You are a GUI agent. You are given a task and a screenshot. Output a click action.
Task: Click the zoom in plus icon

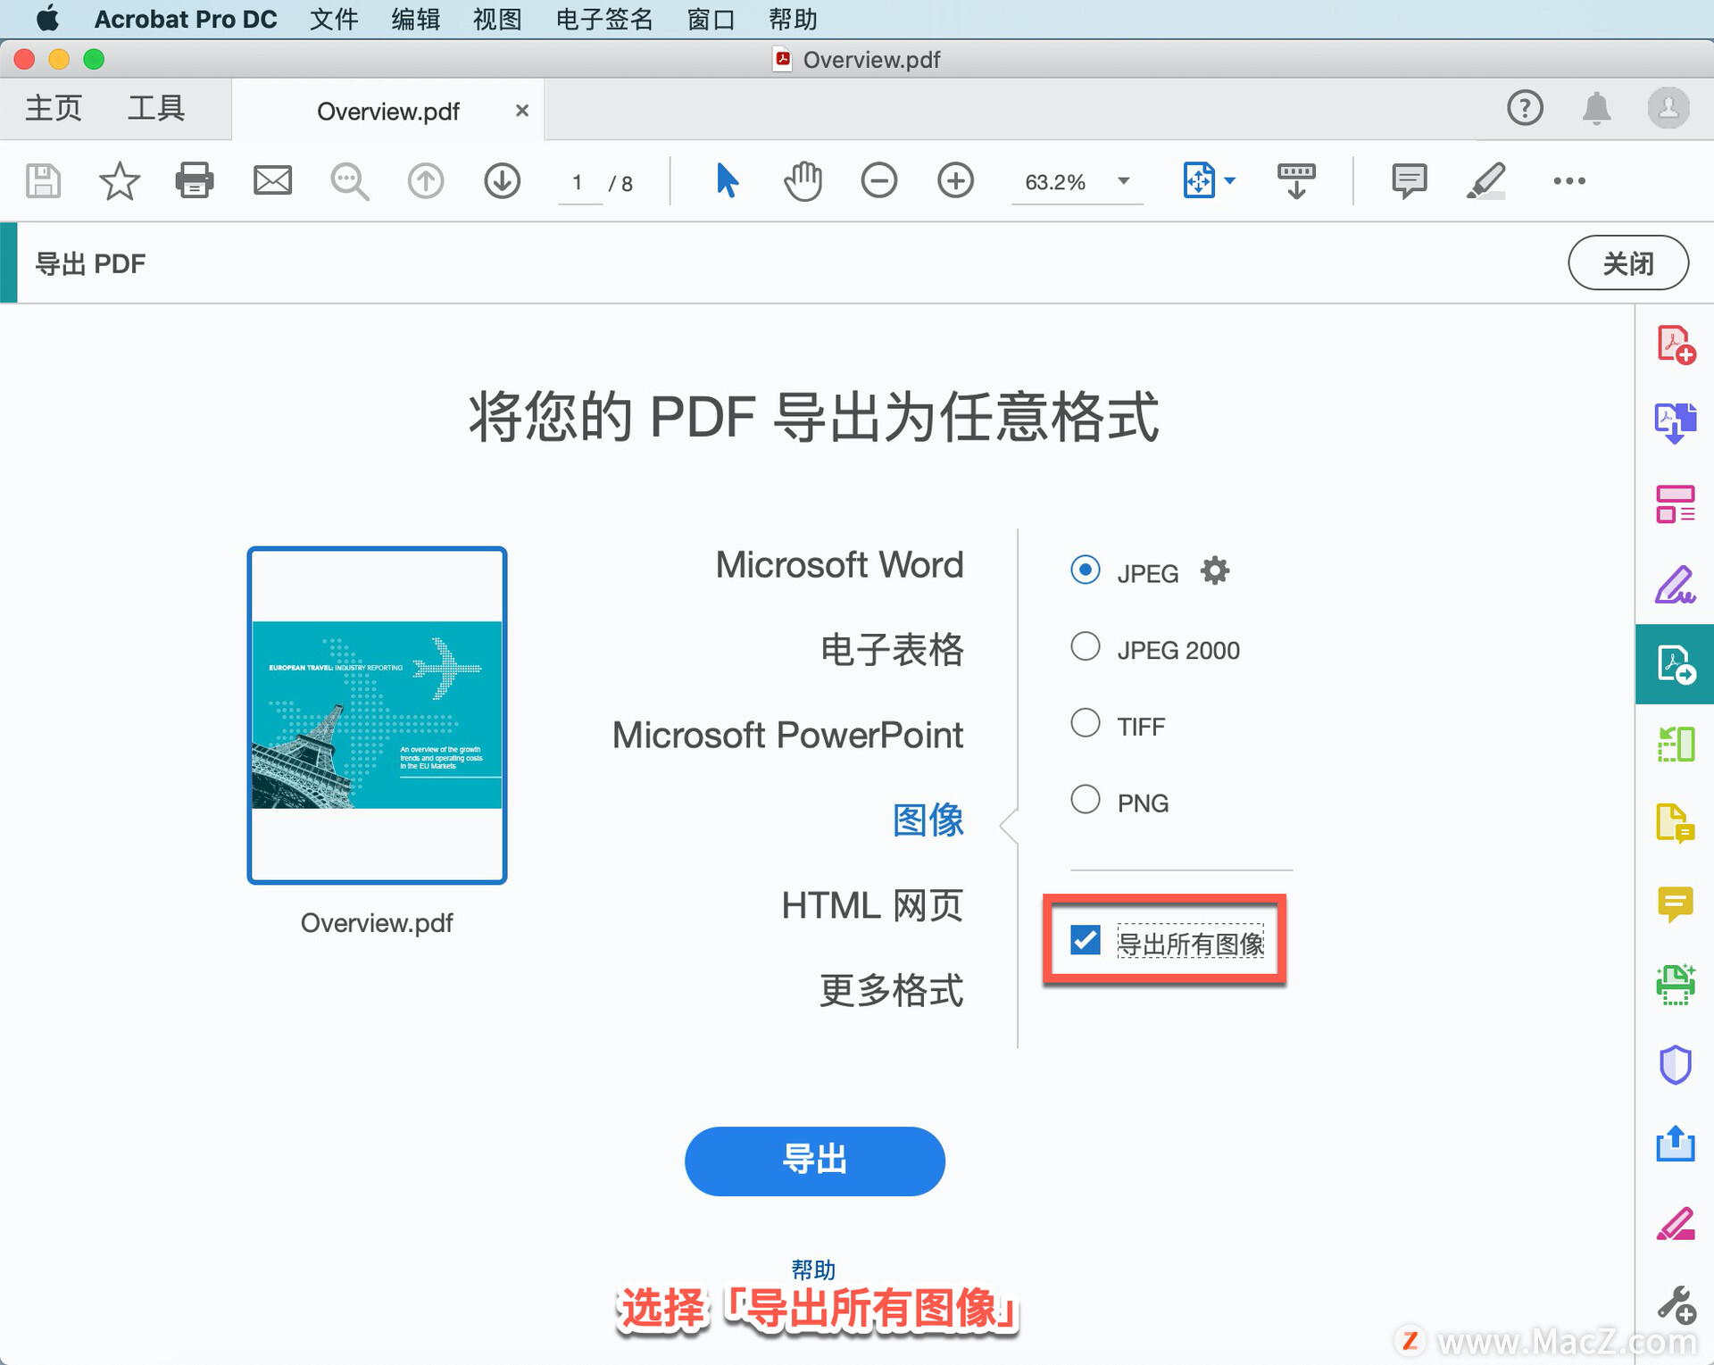click(955, 180)
